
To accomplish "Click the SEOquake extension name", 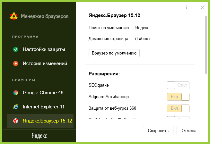I will tap(99, 85).
